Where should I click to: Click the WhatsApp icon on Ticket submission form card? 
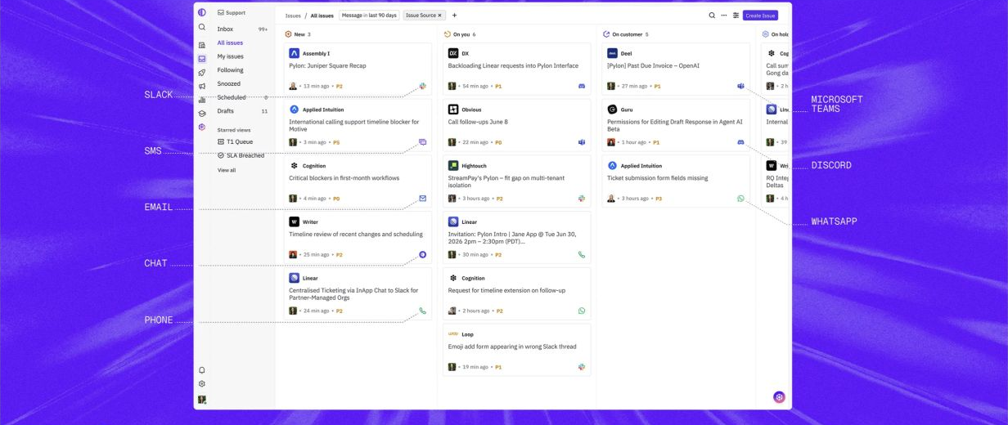[740, 198]
